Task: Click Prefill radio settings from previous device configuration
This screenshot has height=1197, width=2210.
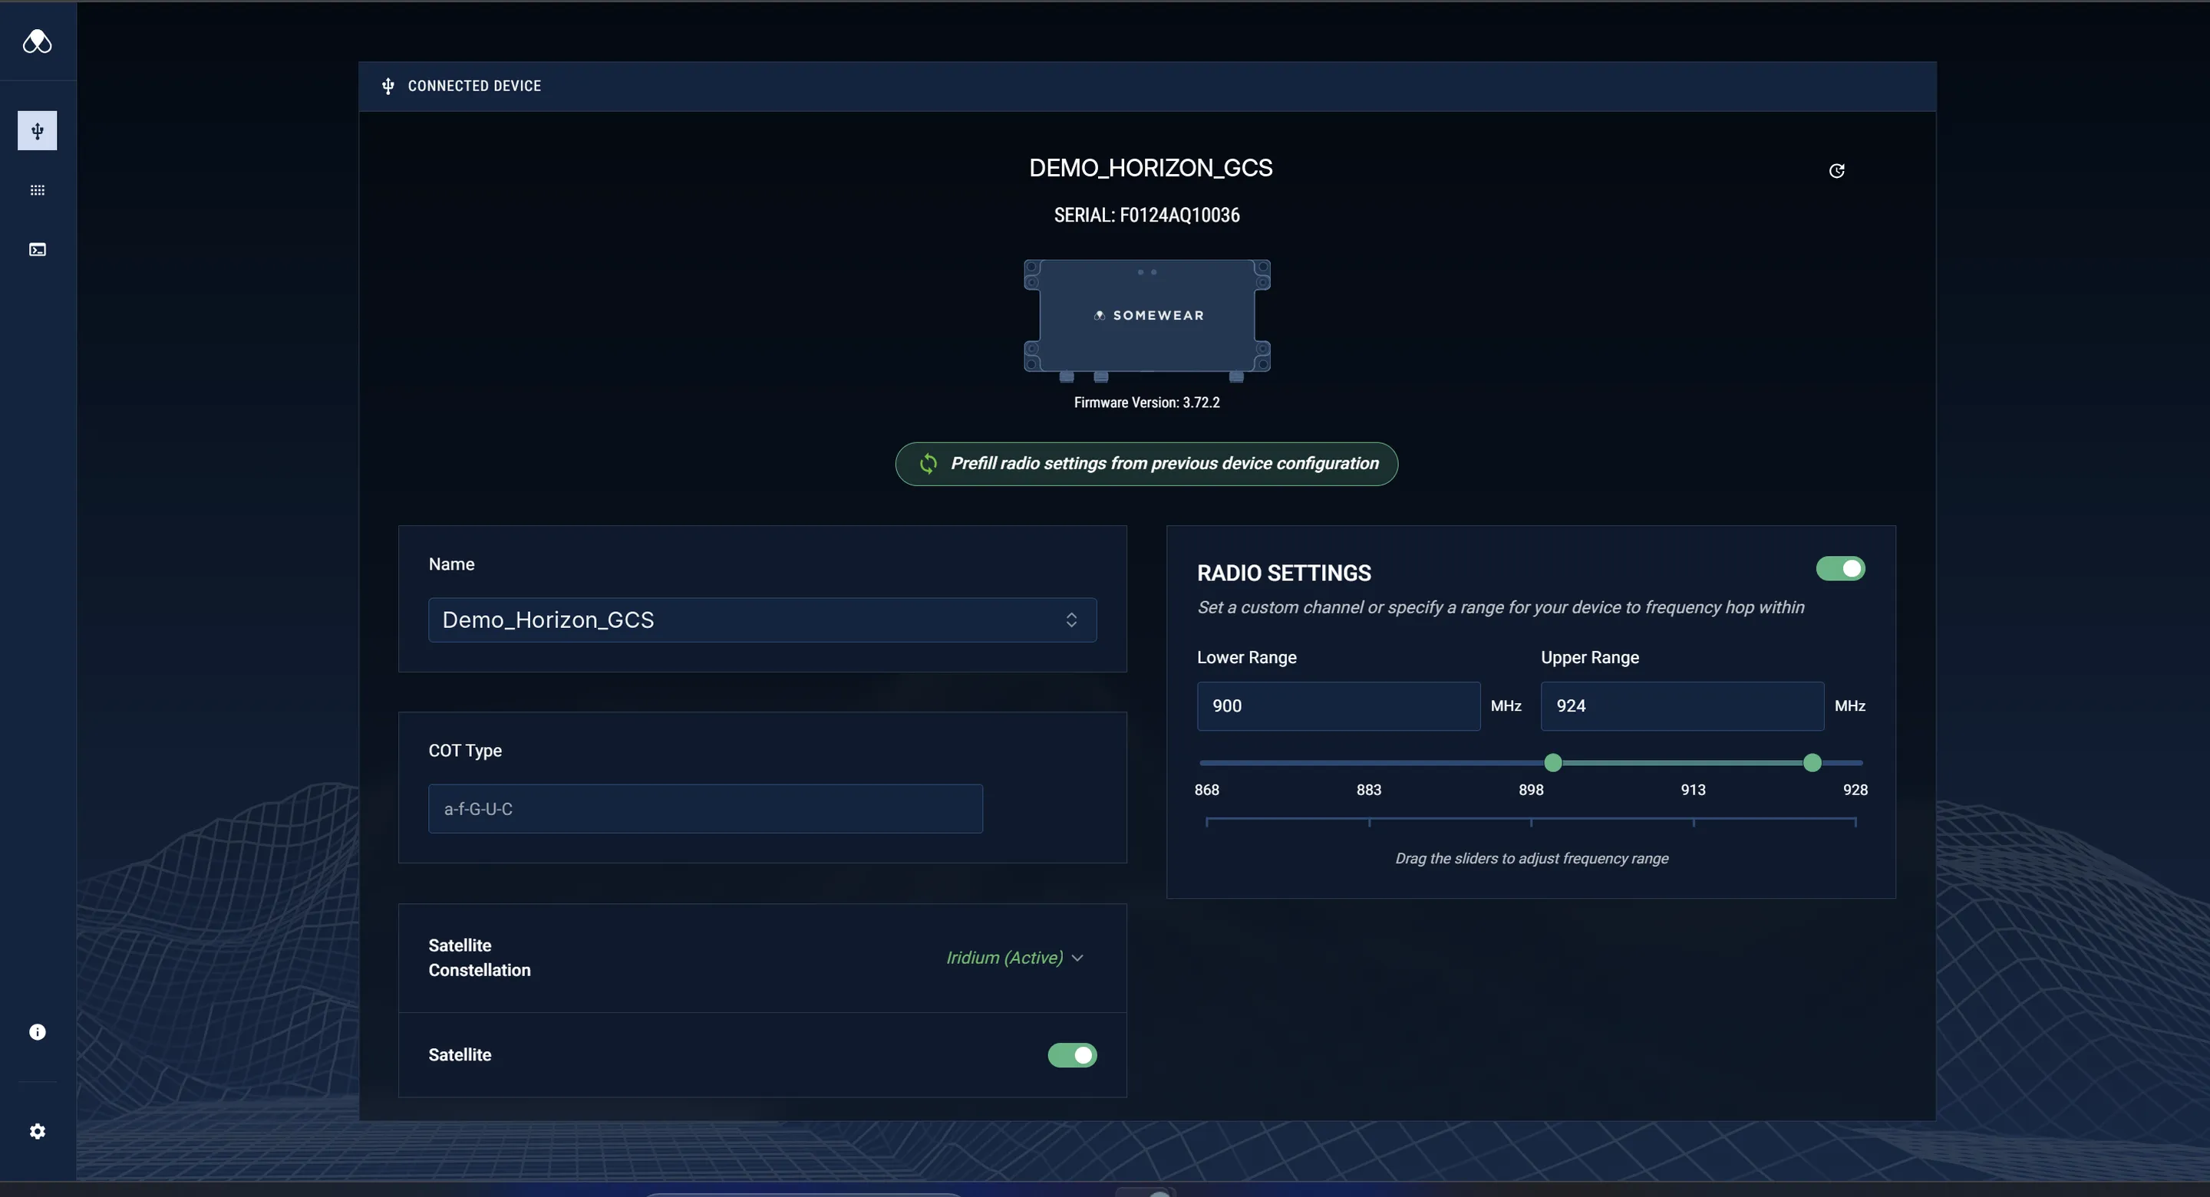Action: [1146, 464]
